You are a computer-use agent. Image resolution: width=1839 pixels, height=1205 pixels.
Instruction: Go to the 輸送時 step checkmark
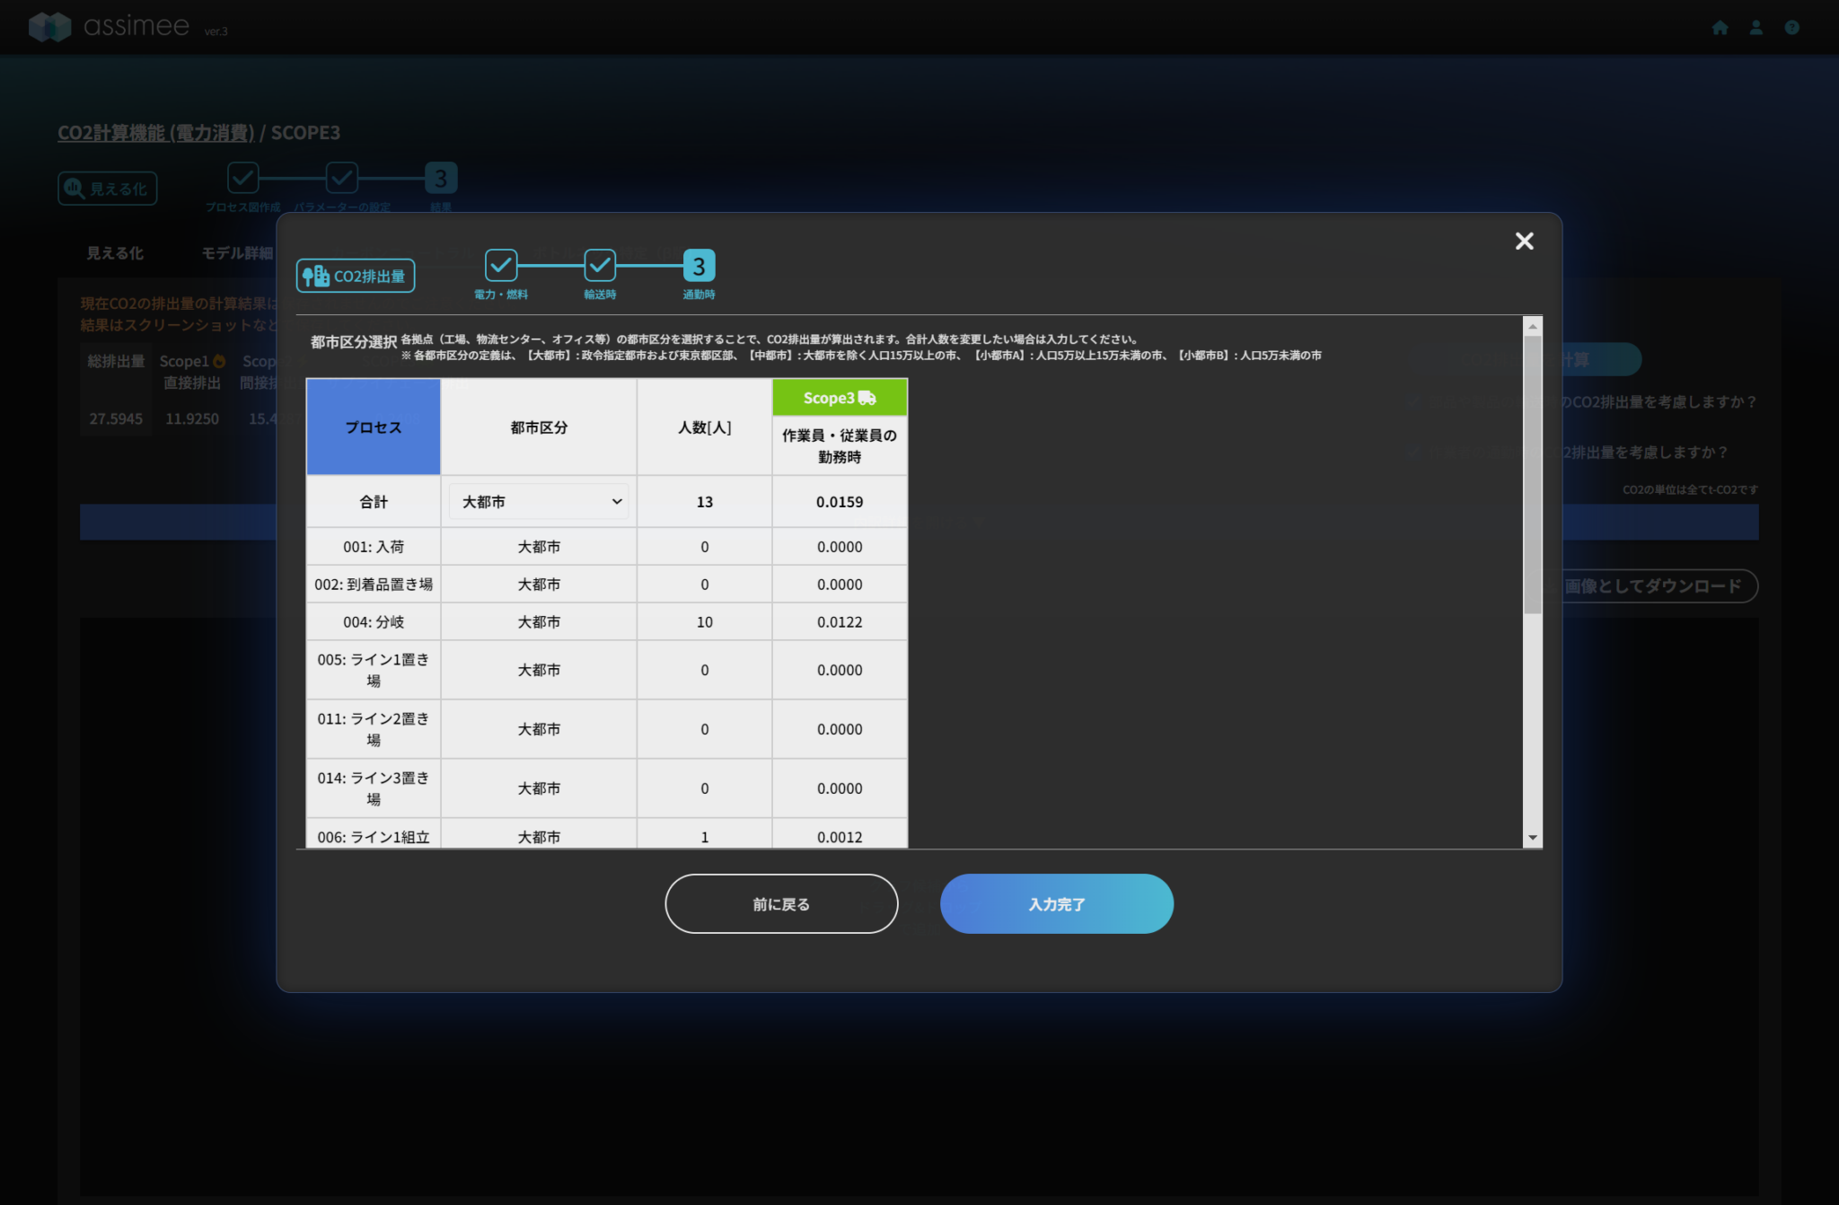[600, 266]
